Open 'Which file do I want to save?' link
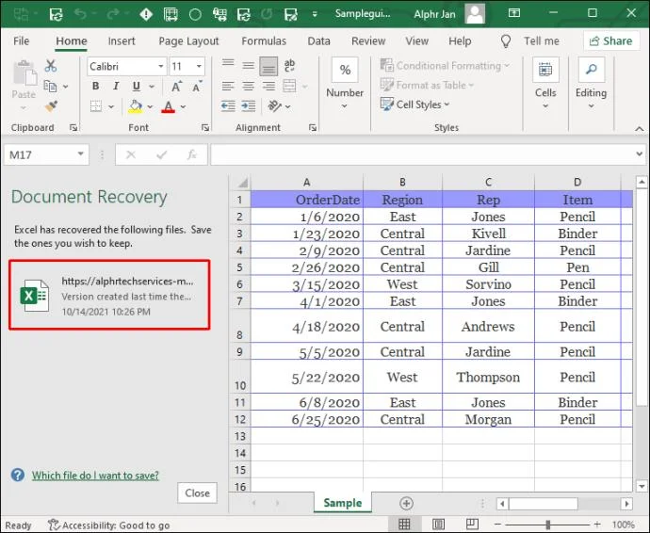The width and height of the screenshot is (650, 533). click(95, 476)
